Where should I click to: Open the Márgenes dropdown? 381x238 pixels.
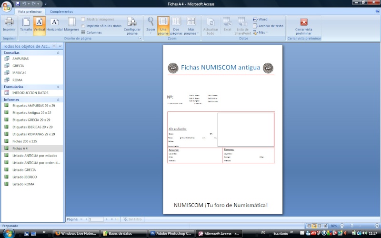click(71, 26)
